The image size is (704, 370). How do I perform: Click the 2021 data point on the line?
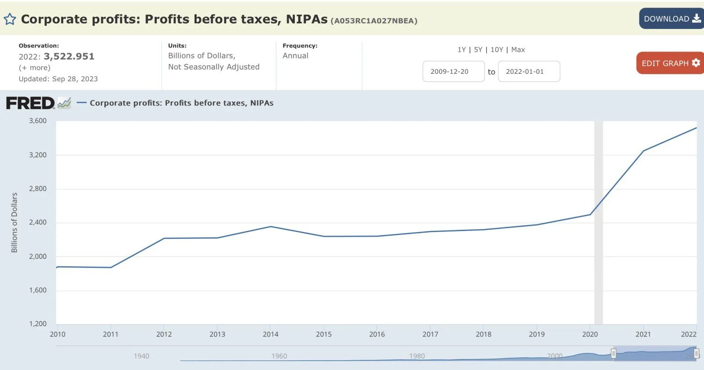tap(643, 151)
